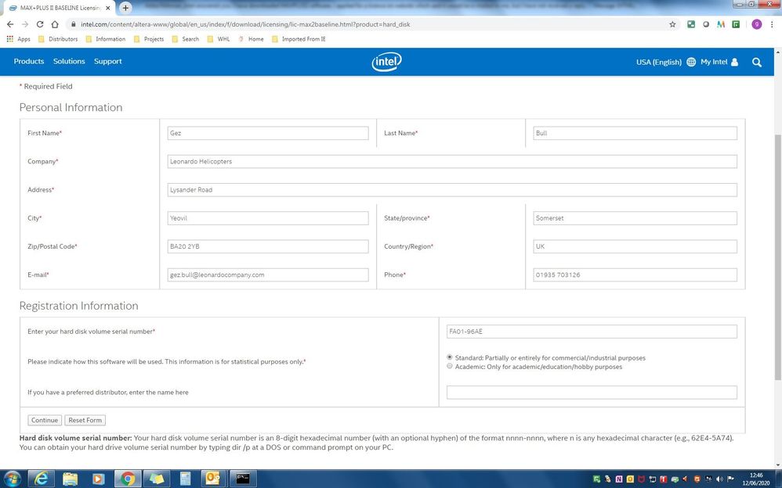The width and height of the screenshot is (782, 488).
Task: Click the hard disk serial number field
Action: pos(592,332)
